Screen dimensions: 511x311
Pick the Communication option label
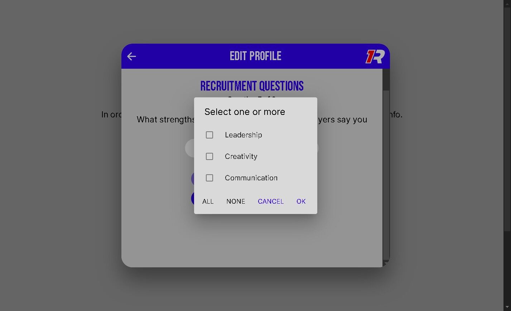click(251, 178)
